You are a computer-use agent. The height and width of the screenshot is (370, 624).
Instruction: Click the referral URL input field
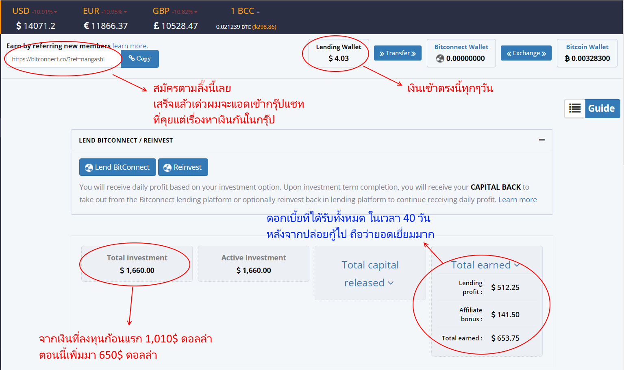(x=63, y=59)
